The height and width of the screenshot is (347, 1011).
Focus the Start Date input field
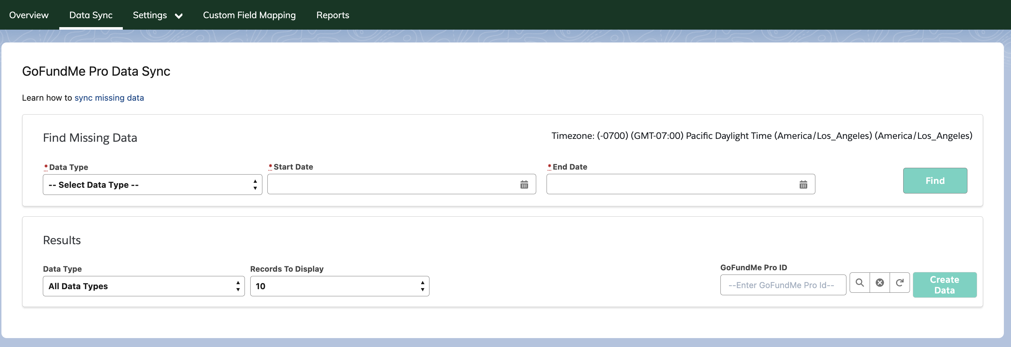pyautogui.click(x=402, y=184)
